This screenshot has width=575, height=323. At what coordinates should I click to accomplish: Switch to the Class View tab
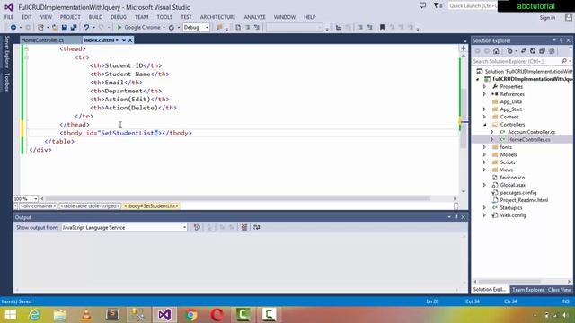(559, 290)
